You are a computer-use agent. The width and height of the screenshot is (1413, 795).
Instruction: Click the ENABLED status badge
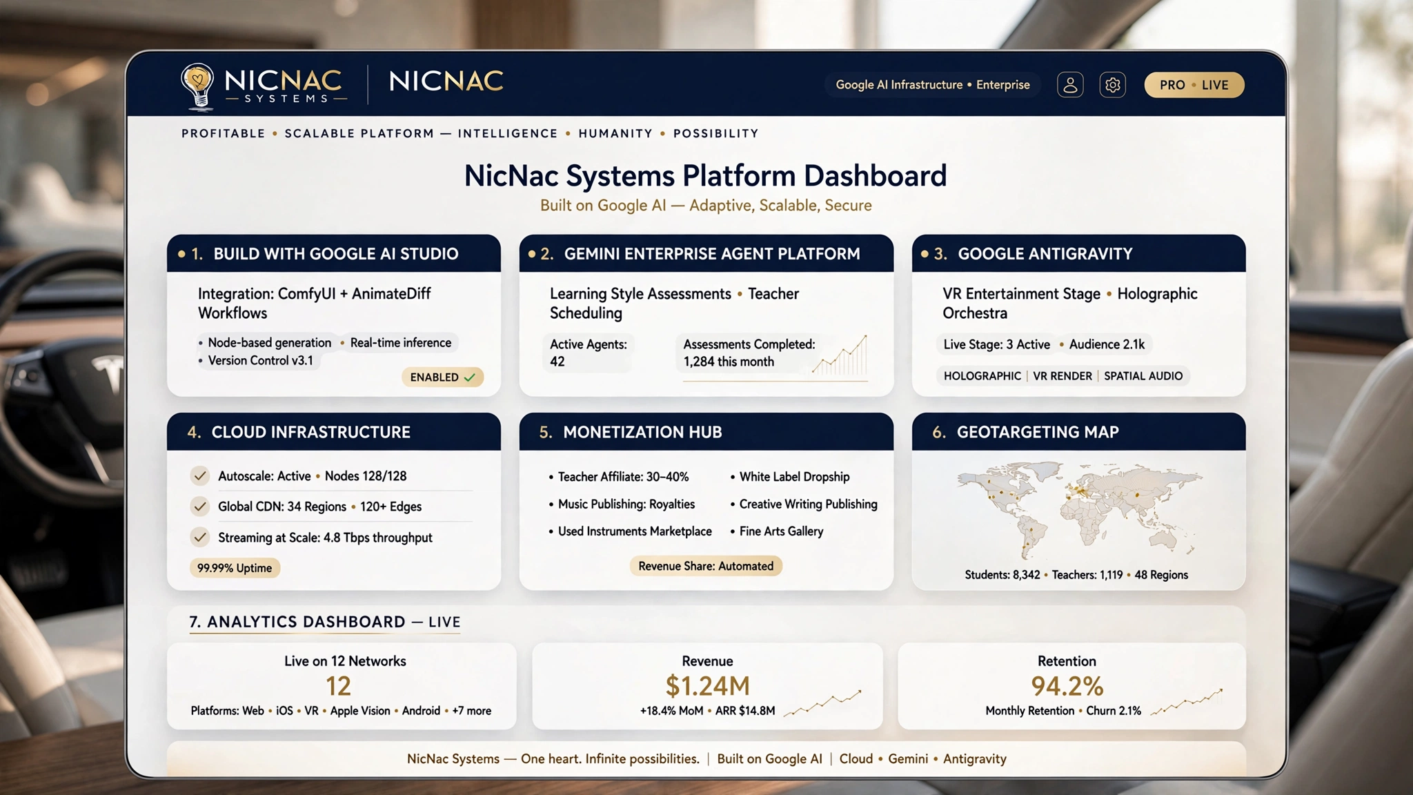[442, 377]
